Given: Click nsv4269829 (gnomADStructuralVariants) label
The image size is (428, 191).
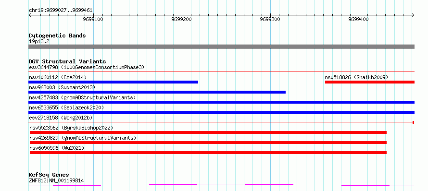Looking at the screenshot, I should tap(83, 138).
